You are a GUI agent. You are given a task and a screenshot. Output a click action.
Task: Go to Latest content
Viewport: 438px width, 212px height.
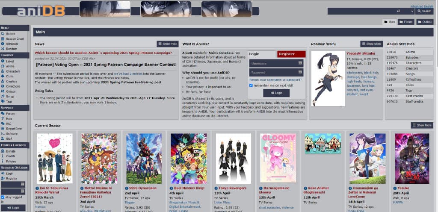tap(10, 62)
